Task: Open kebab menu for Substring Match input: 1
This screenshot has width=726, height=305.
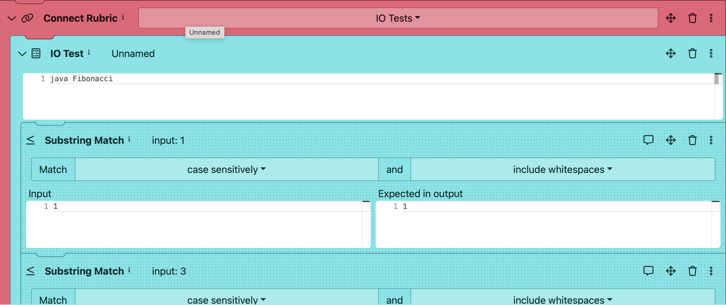Action: tap(711, 140)
